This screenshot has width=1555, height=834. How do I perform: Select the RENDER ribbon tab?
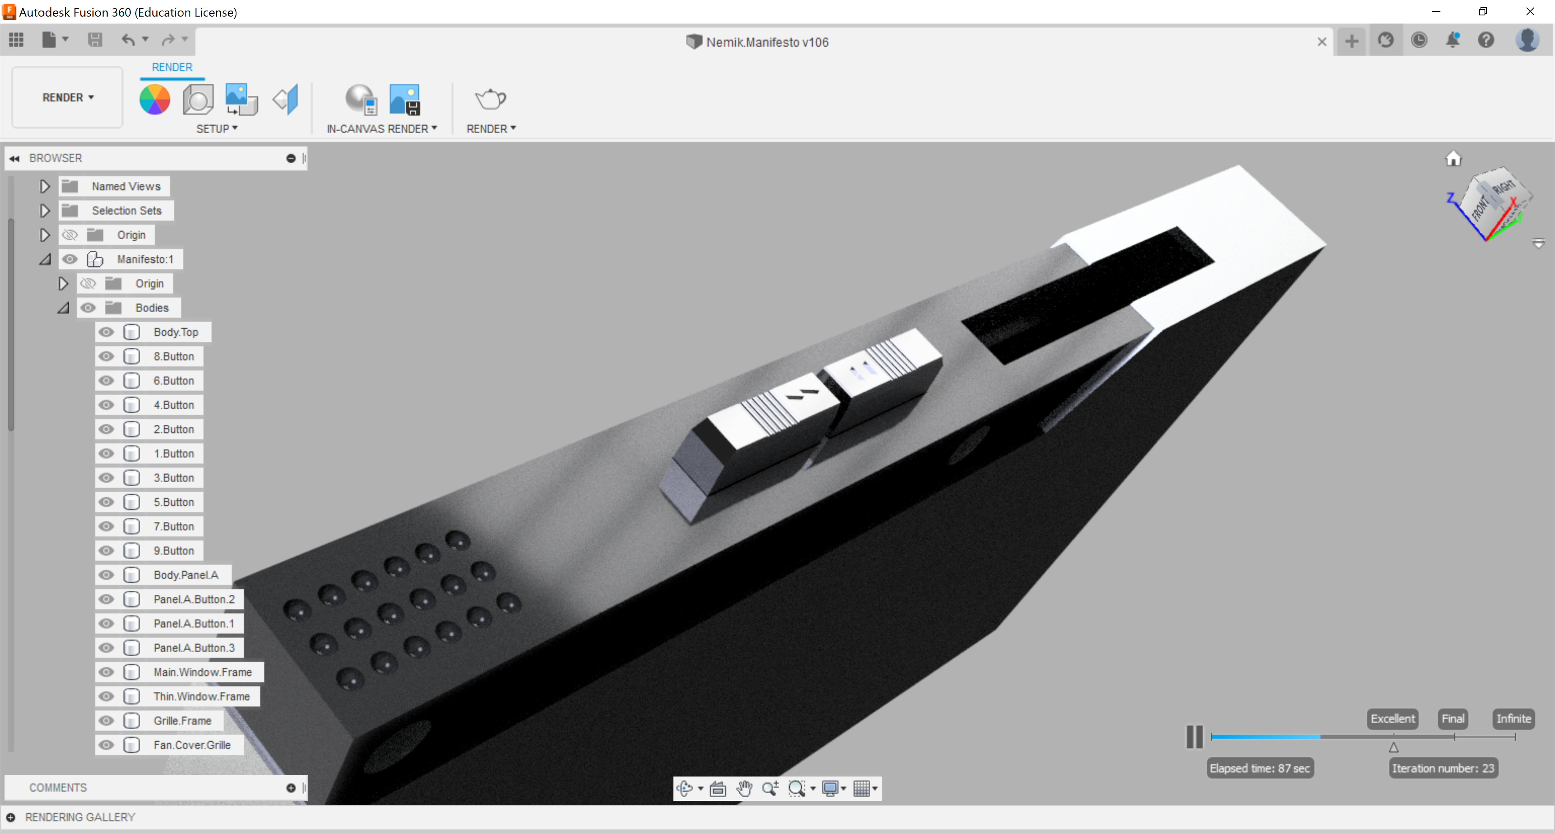point(172,67)
